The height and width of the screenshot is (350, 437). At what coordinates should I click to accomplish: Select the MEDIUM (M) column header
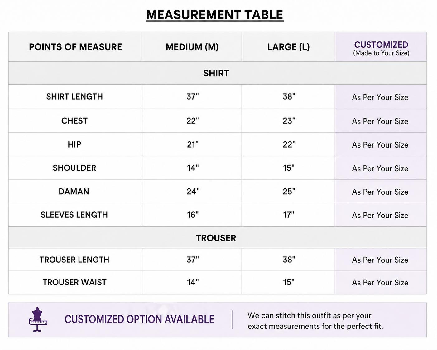click(x=192, y=47)
